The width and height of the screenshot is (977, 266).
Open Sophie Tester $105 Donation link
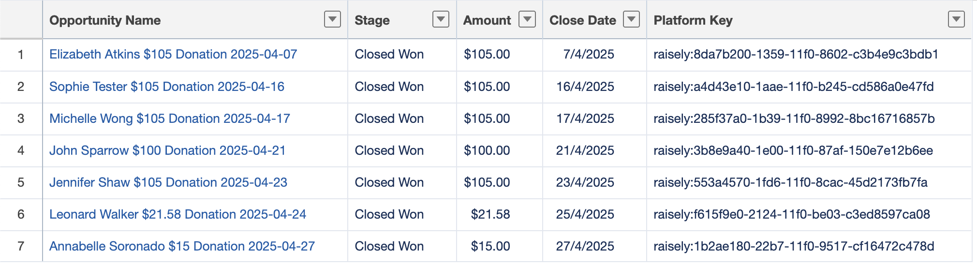click(x=167, y=87)
